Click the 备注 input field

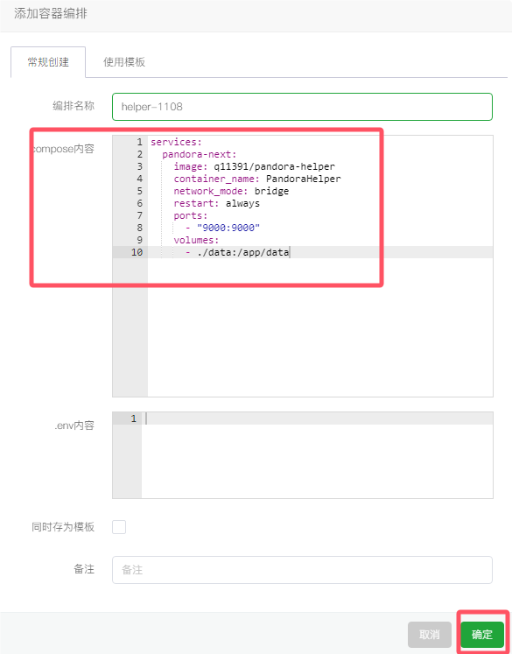tap(302, 570)
